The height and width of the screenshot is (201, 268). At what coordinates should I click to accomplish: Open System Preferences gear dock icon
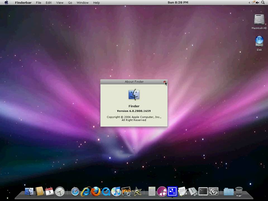pyautogui.click(x=213, y=191)
